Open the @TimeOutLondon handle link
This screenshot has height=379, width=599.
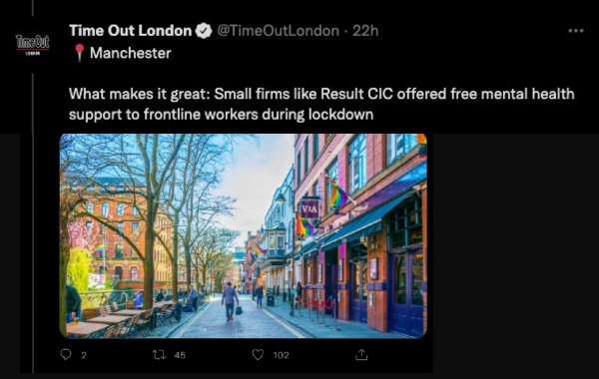tap(279, 31)
